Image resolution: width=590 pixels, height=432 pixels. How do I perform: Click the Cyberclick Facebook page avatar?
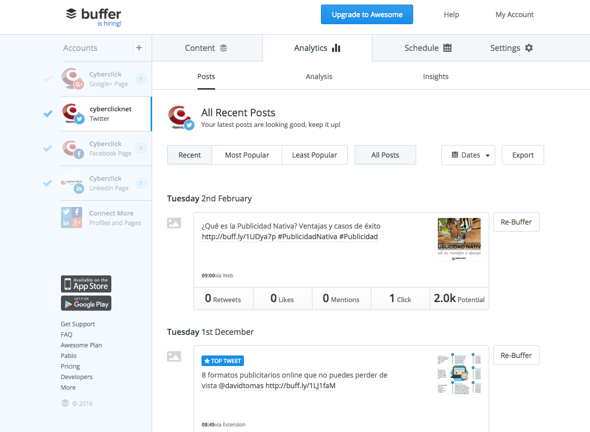point(73,149)
